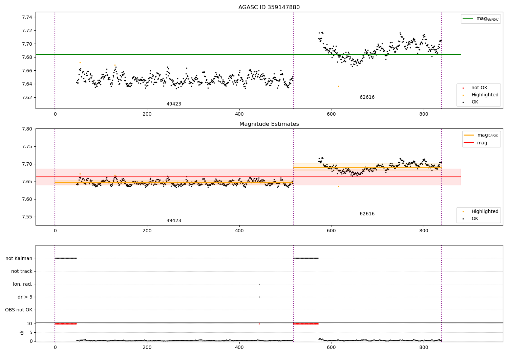Click the "10" tick on dr axis
The width and height of the screenshot is (508, 355).
[29, 324]
